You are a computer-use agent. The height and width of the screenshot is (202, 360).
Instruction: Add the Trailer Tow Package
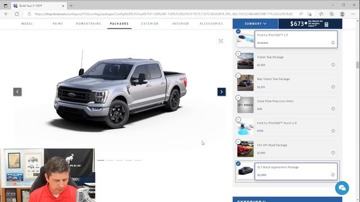click(238, 54)
